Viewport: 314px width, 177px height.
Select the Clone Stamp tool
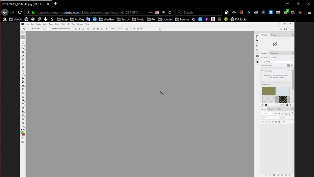(x=23, y=78)
